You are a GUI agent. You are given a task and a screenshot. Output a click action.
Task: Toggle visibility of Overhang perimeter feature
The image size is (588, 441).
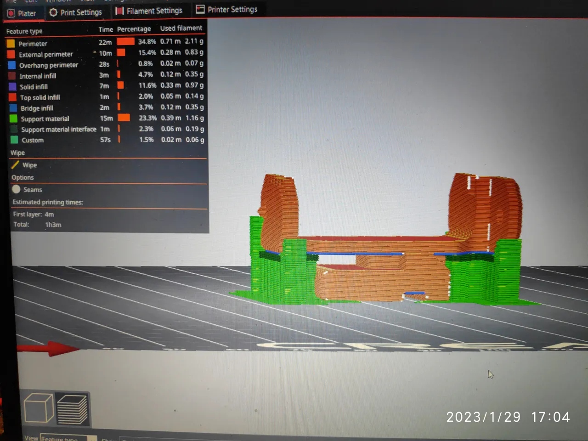12,65
